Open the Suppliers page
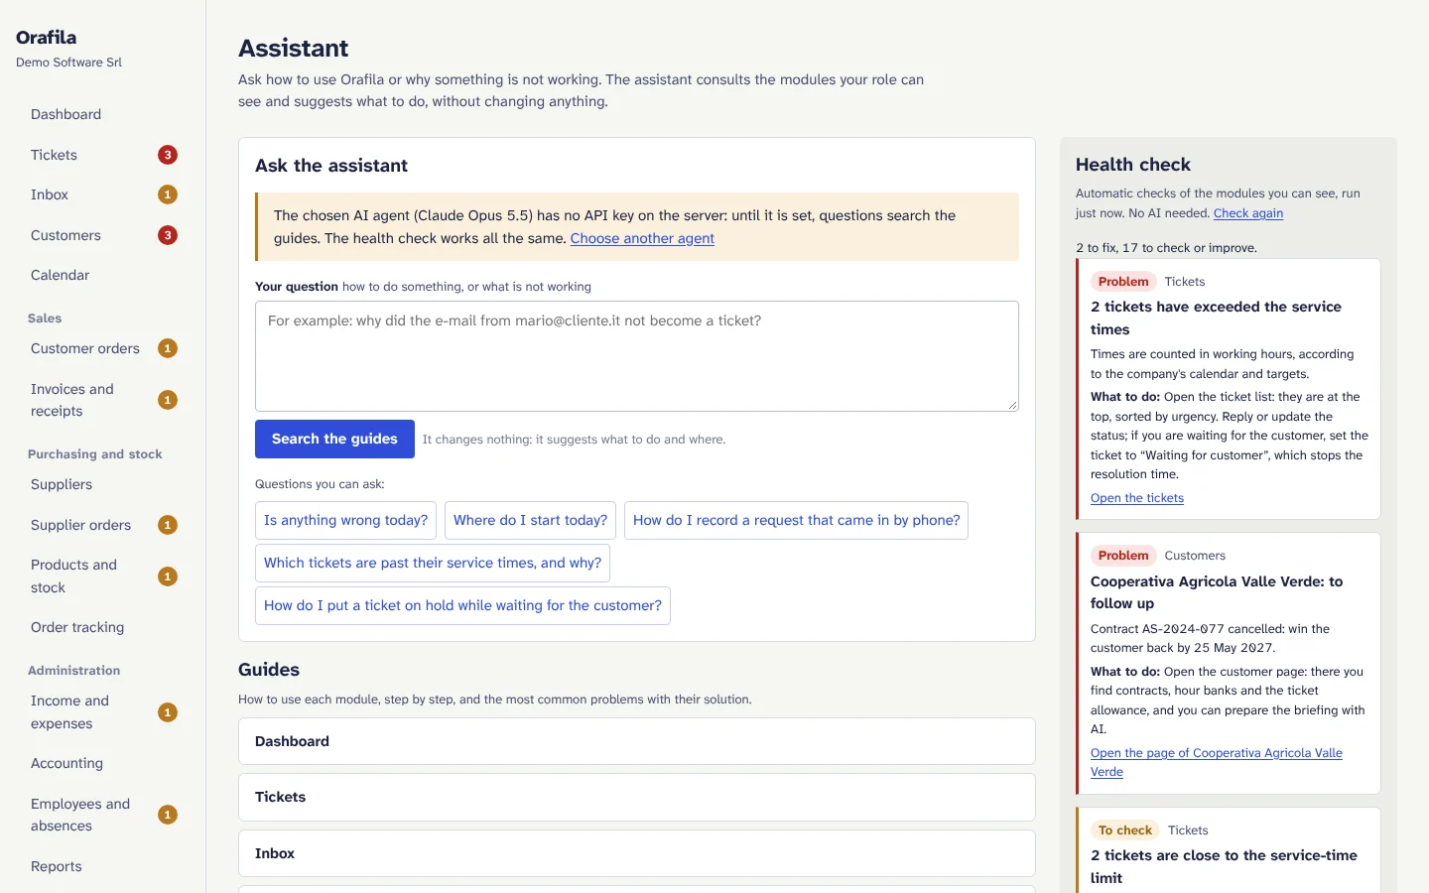The height and width of the screenshot is (893, 1429). pos(102,484)
